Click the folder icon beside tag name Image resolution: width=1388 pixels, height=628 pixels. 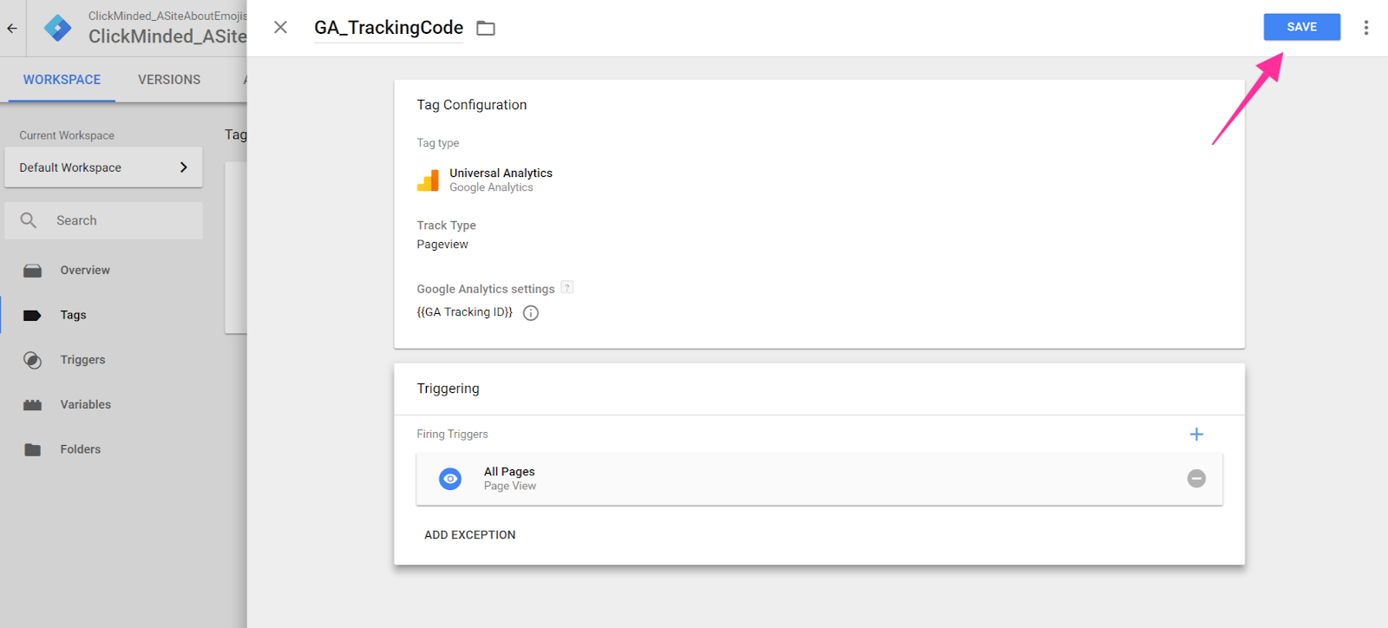pyautogui.click(x=486, y=29)
